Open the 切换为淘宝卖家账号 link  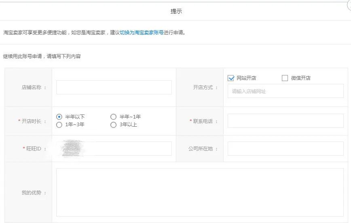(x=142, y=33)
